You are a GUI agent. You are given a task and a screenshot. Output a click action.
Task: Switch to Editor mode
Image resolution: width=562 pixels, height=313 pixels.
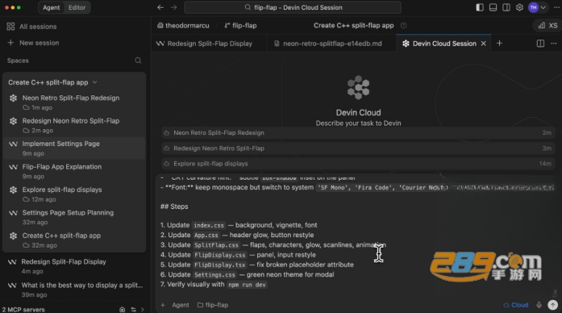pyautogui.click(x=77, y=7)
